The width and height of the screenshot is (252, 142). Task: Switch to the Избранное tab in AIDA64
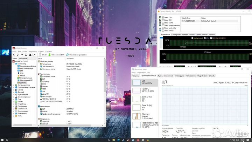click(23, 59)
